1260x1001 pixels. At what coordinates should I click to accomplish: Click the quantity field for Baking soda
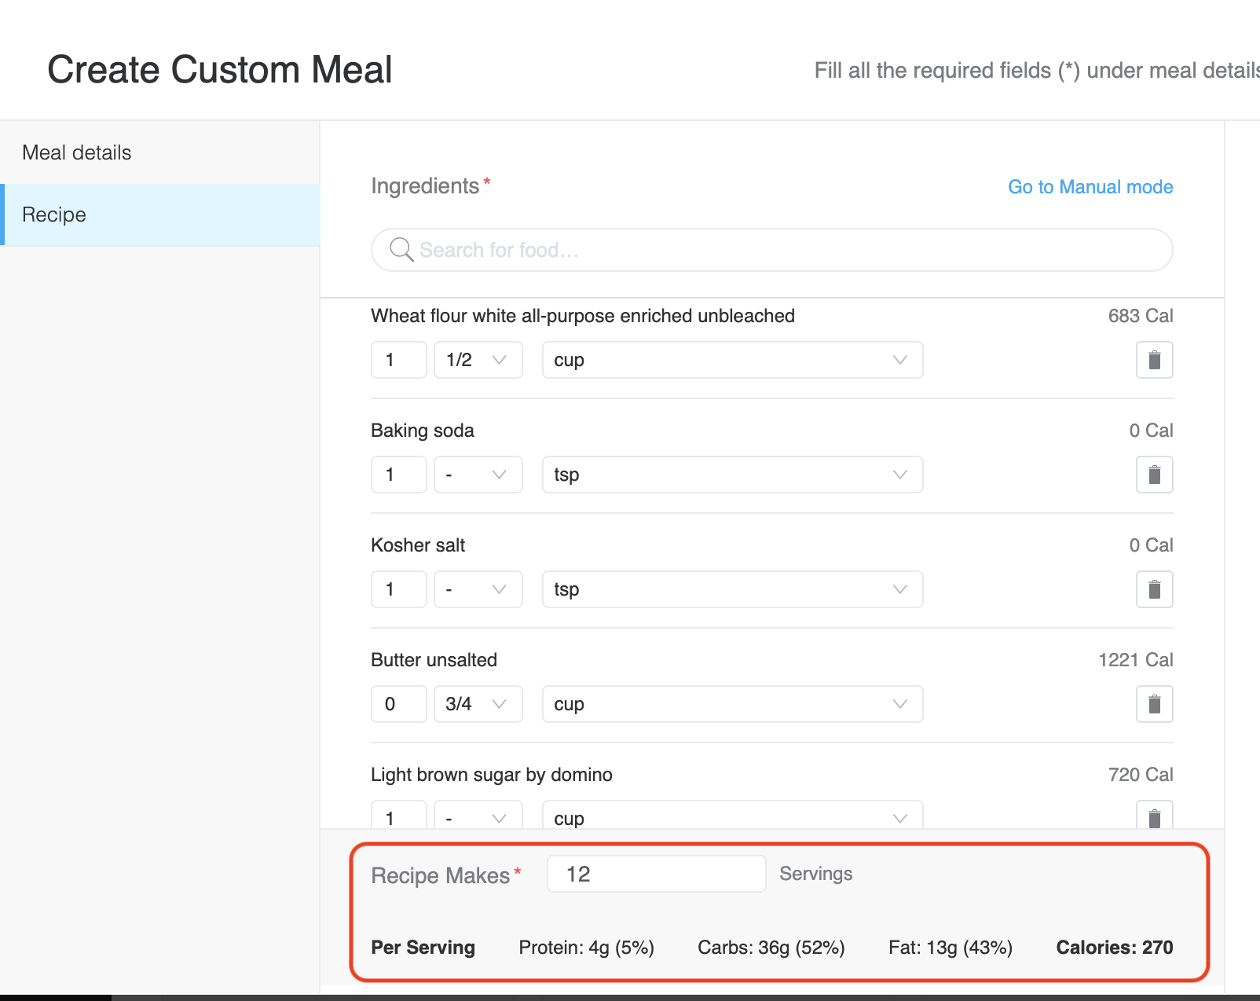click(399, 475)
